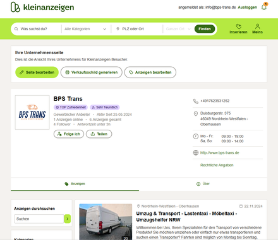Click the Ausloggen link
278x240 pixels.
(x=247, y=8)
